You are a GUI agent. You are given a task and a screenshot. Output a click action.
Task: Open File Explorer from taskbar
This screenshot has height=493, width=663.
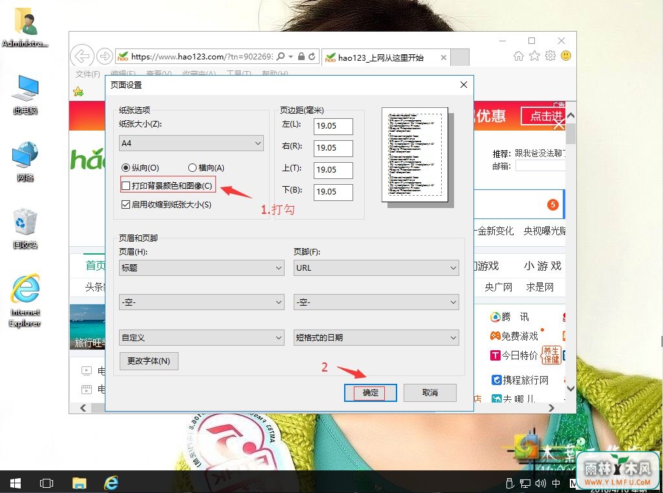pyautogui.click(x=79, y=483)
